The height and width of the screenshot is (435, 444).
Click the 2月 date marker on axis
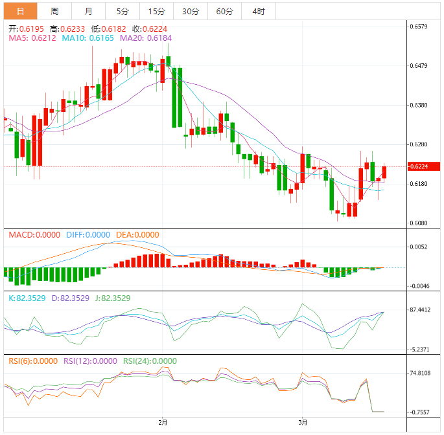163,423
